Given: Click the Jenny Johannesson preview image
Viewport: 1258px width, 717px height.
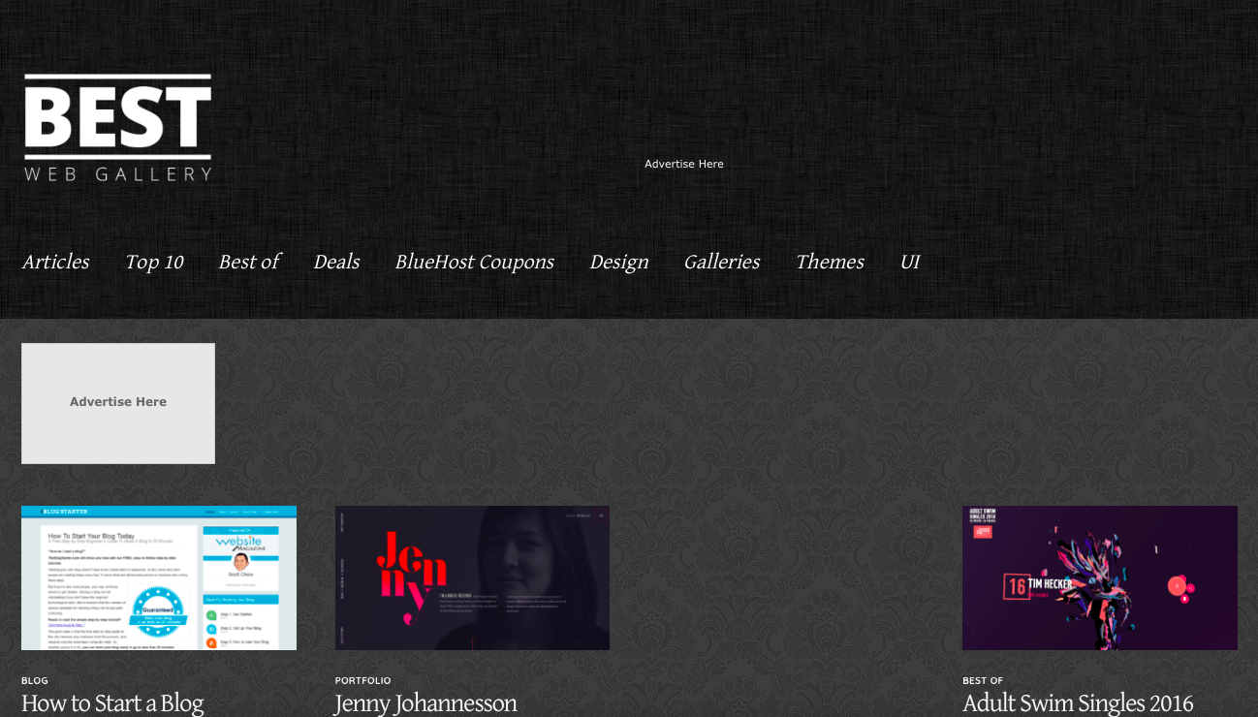Looking at the screenshot, I should (x=472, y=577).
